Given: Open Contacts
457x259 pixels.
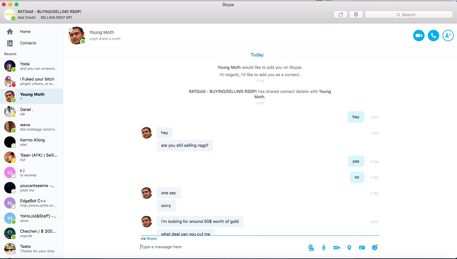Looking at the screenshot, I should [x=31, y=43].
